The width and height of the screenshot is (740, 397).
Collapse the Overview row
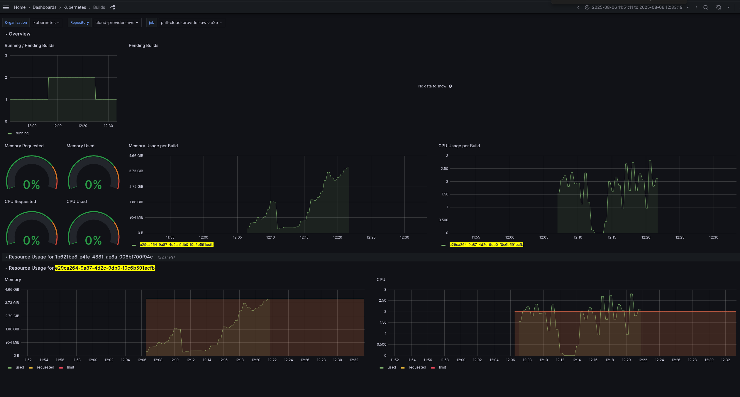[19, 34]
